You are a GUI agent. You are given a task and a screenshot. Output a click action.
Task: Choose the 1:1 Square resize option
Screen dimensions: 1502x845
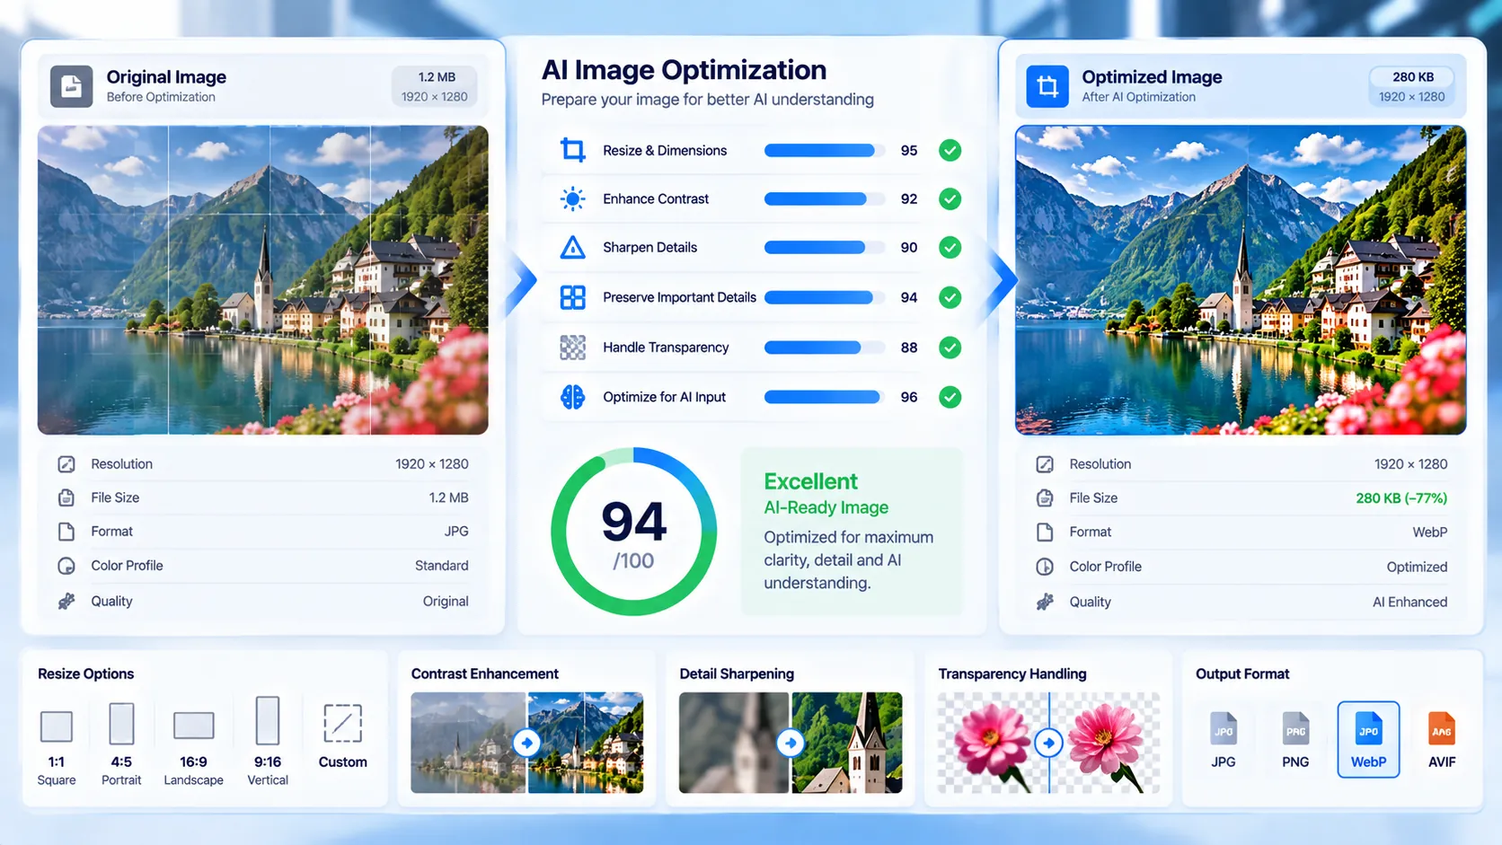pos(57,747)
